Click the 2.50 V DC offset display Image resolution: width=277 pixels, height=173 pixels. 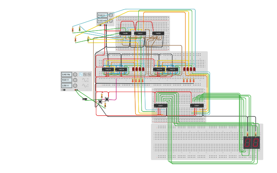point(66,86)
